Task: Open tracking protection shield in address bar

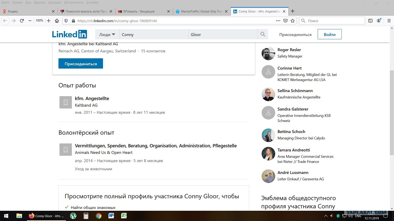Action: [66, 21]
